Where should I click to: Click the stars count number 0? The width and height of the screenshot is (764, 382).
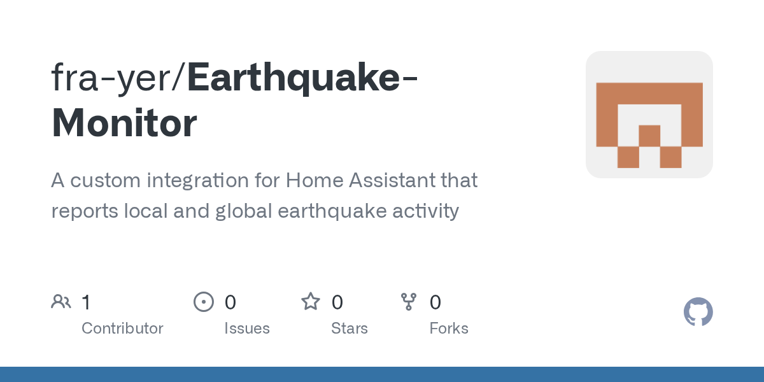pos(337,302)
